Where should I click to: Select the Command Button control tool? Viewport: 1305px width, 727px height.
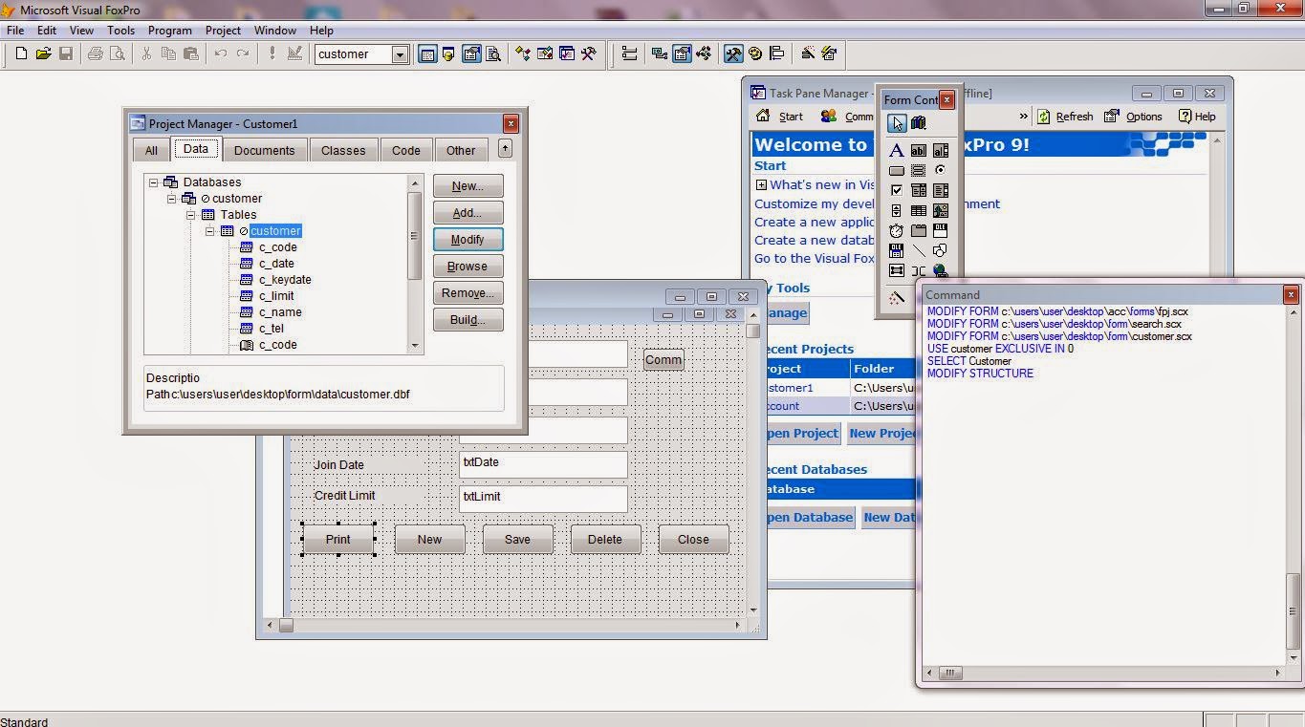pos(896,171)
